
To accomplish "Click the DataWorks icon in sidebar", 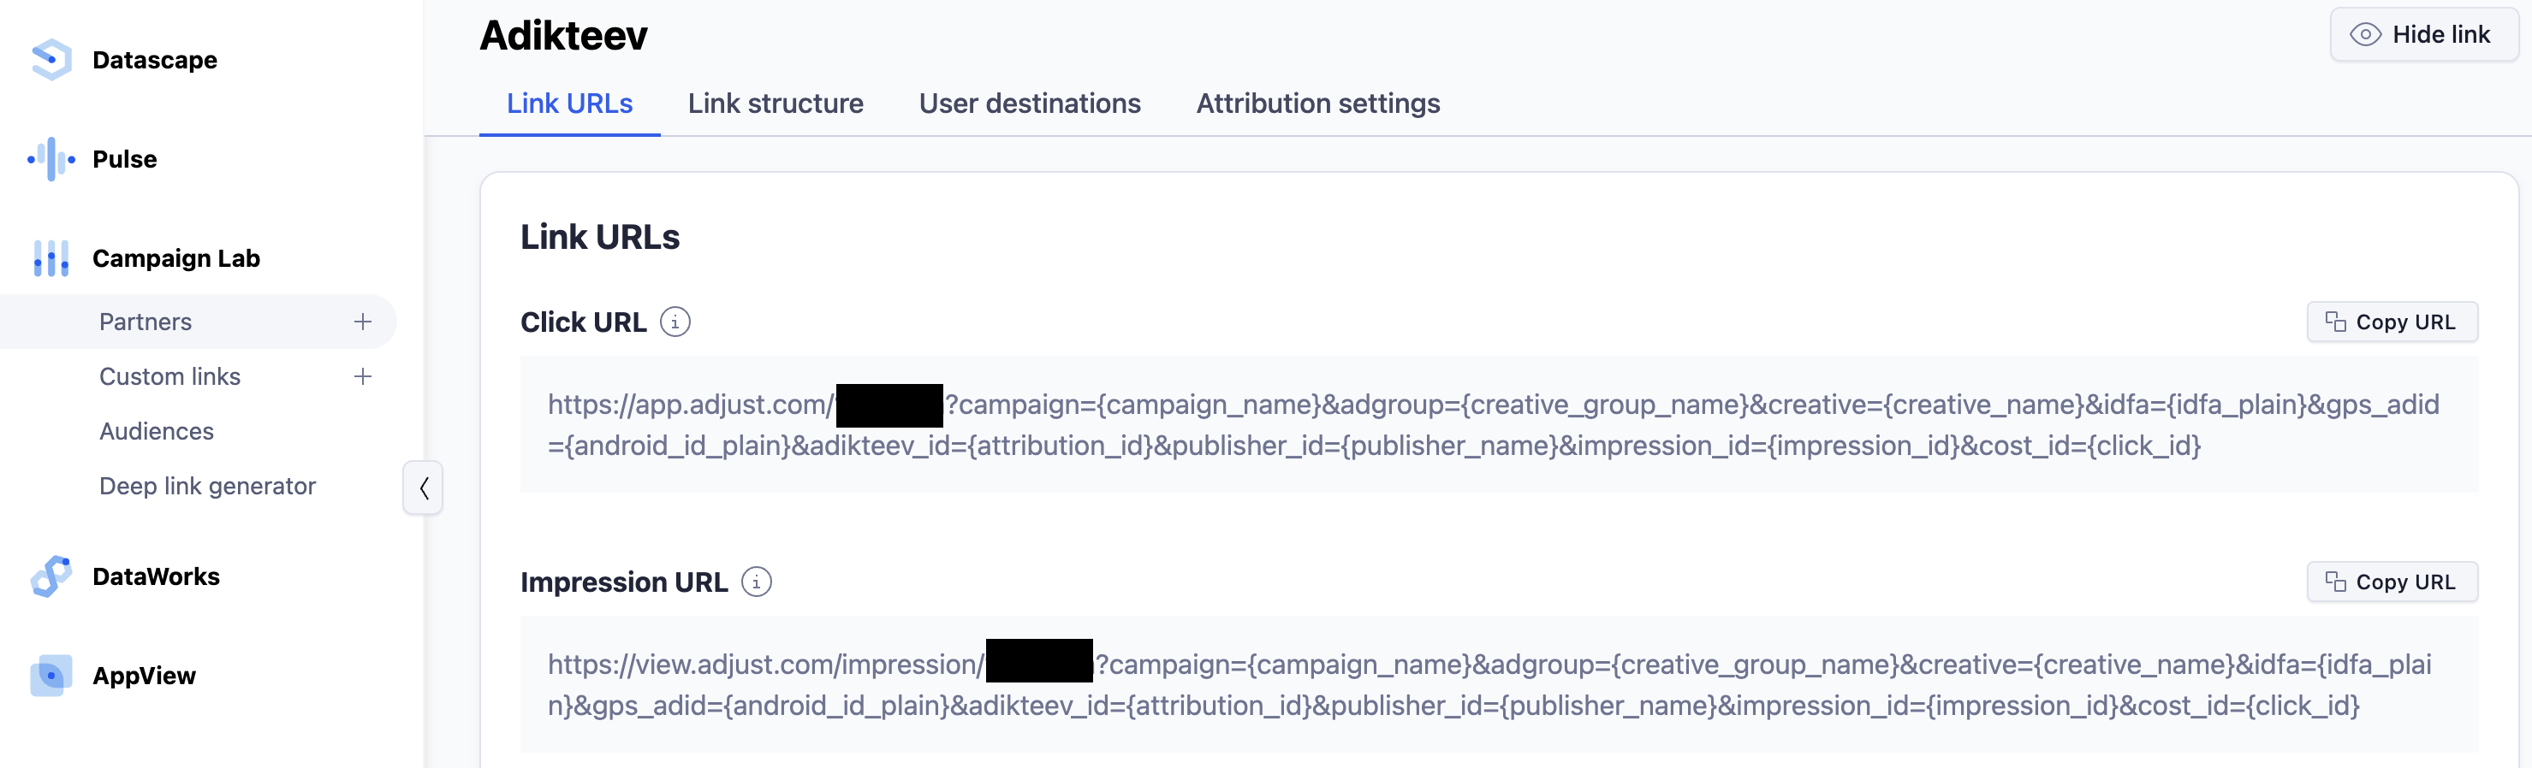I will tap(51, 576).
